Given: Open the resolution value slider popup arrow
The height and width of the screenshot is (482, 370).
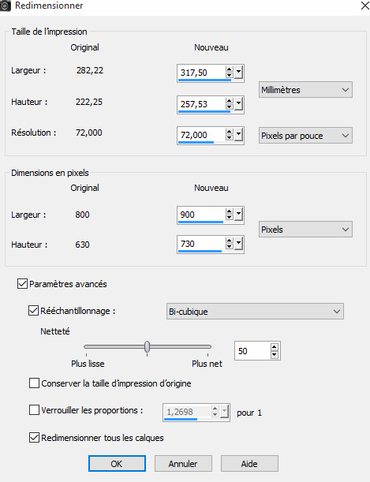Looking at the screenshot, I should (x=238, y=135).
